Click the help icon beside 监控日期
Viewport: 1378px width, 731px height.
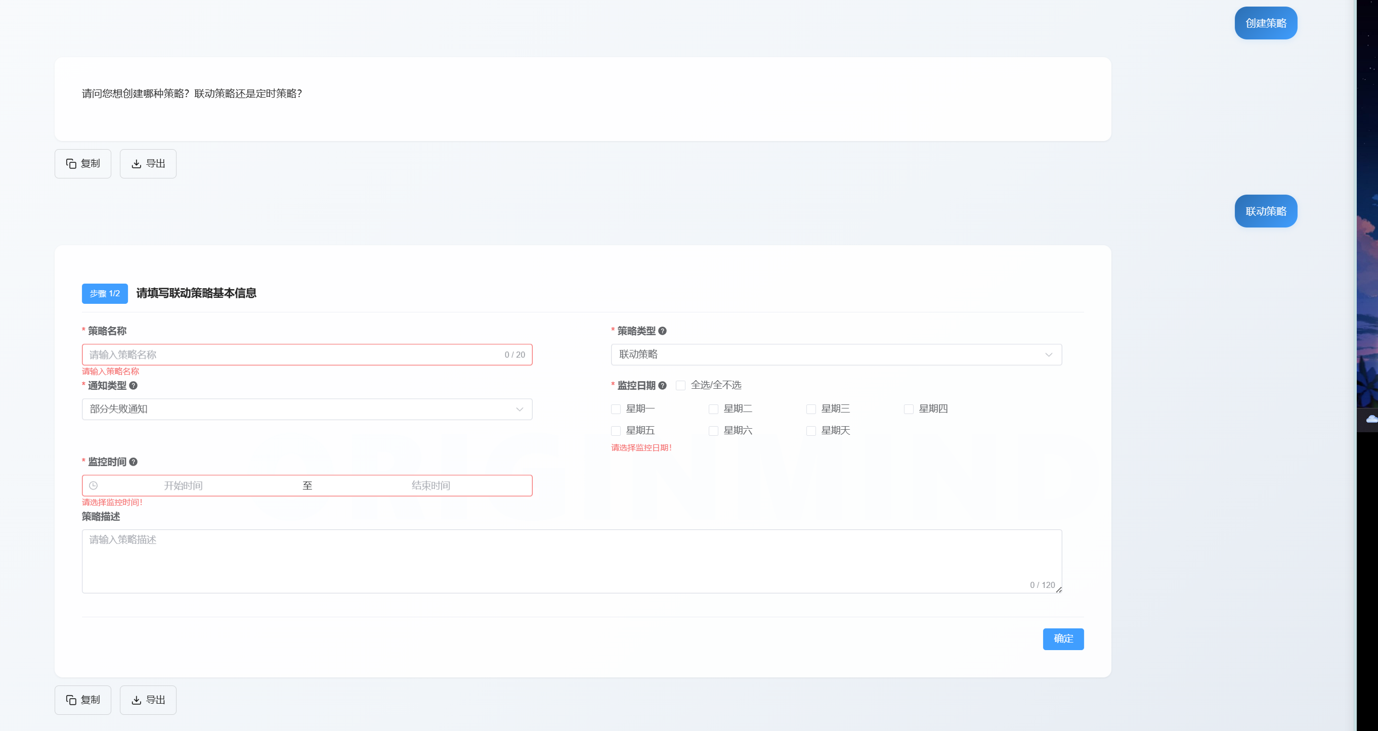tap(662, 385)
